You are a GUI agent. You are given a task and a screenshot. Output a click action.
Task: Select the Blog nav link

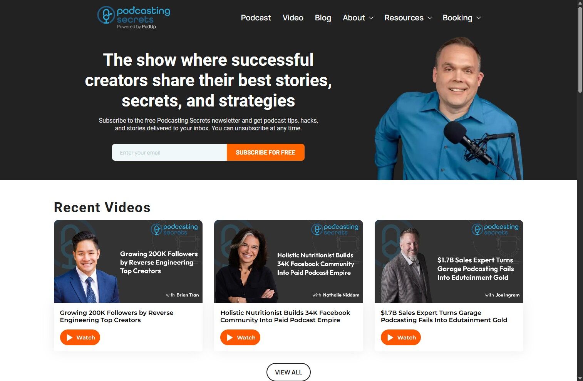pos(323,18)
